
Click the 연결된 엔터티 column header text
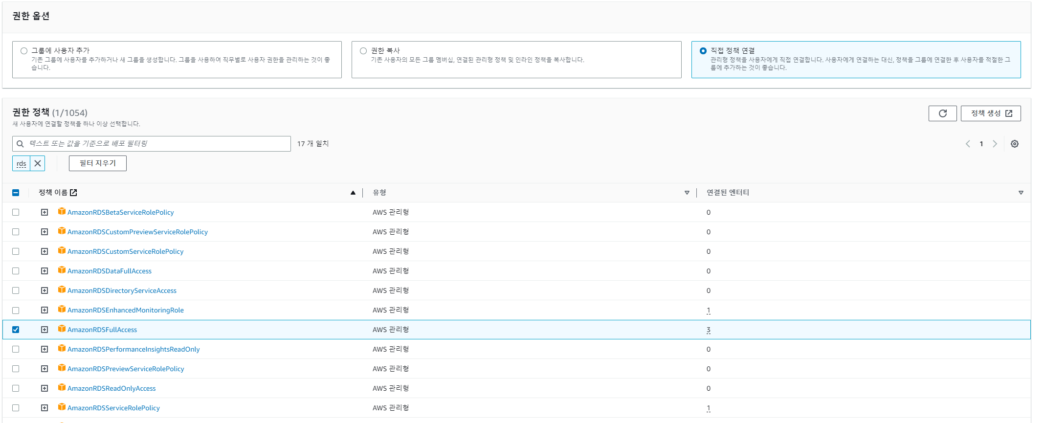(728, 193)
